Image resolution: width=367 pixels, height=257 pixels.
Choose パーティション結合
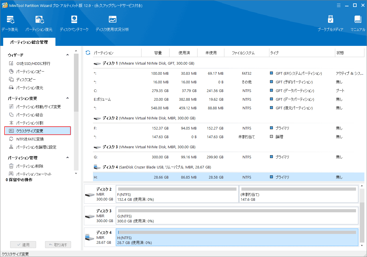pyautogui.click(x=26, y=115)
